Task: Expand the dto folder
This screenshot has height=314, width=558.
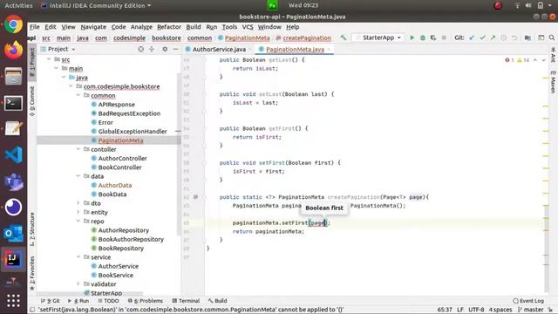Action: (78, 203)
